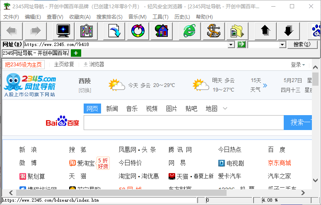Click the golden anchor toolbar icon
This screenshot has width=321, height=205.
213,31
